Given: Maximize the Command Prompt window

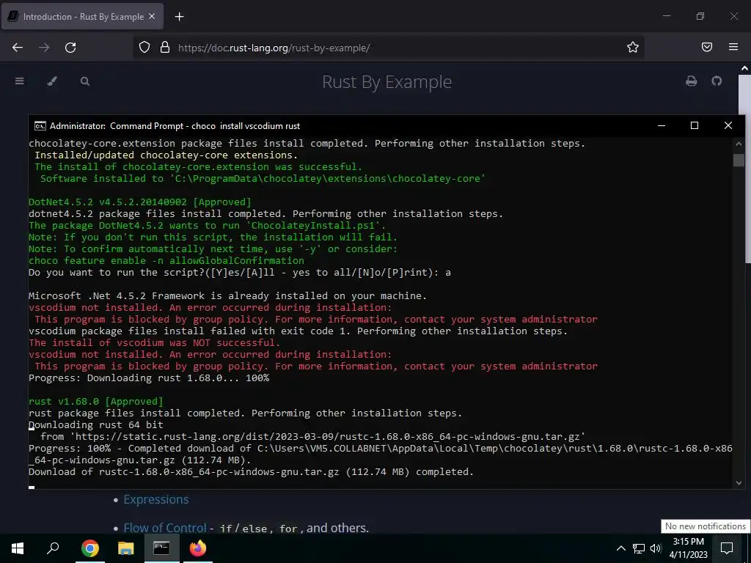Looking at the screenshot, I should pyautogui.click(x=695, y=125).
